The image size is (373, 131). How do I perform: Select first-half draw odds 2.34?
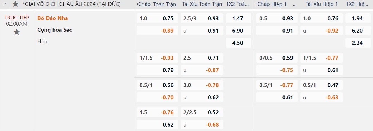click(x=357, y=43)
